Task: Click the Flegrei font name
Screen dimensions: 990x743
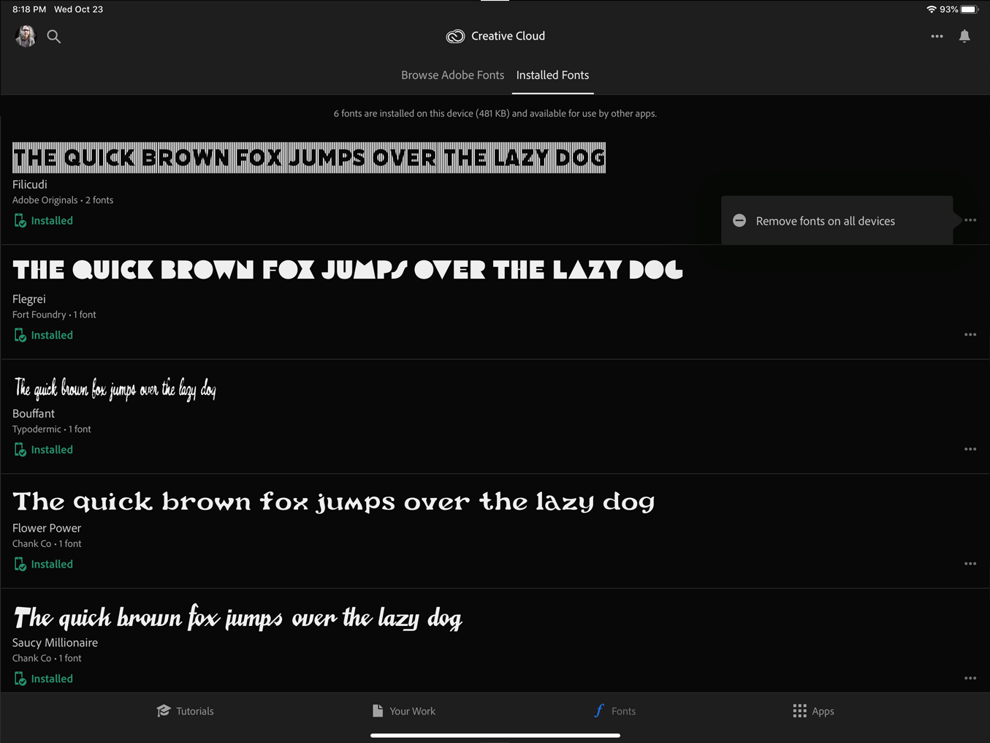Action: 29,299
